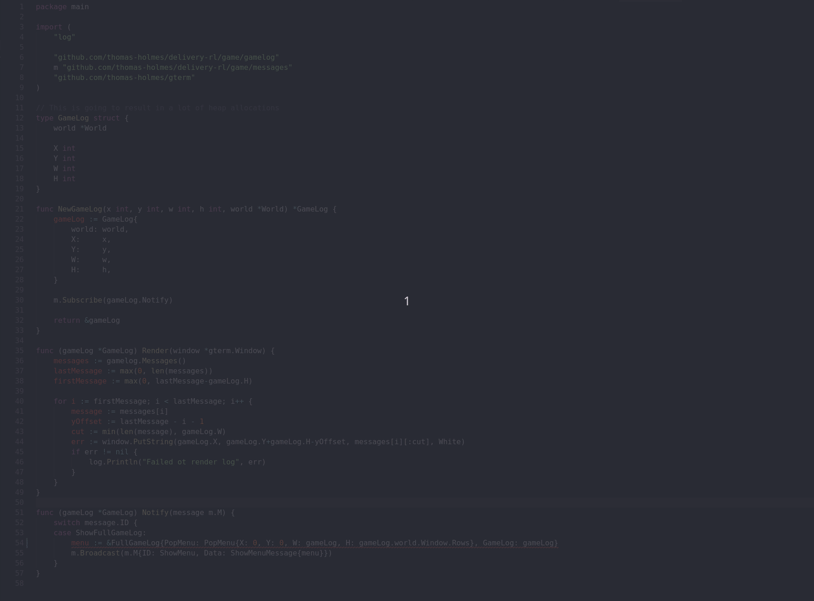Click the "github.com/thomas-holmes/gterm" import string
814x601 pixels.
coord(124,78)
